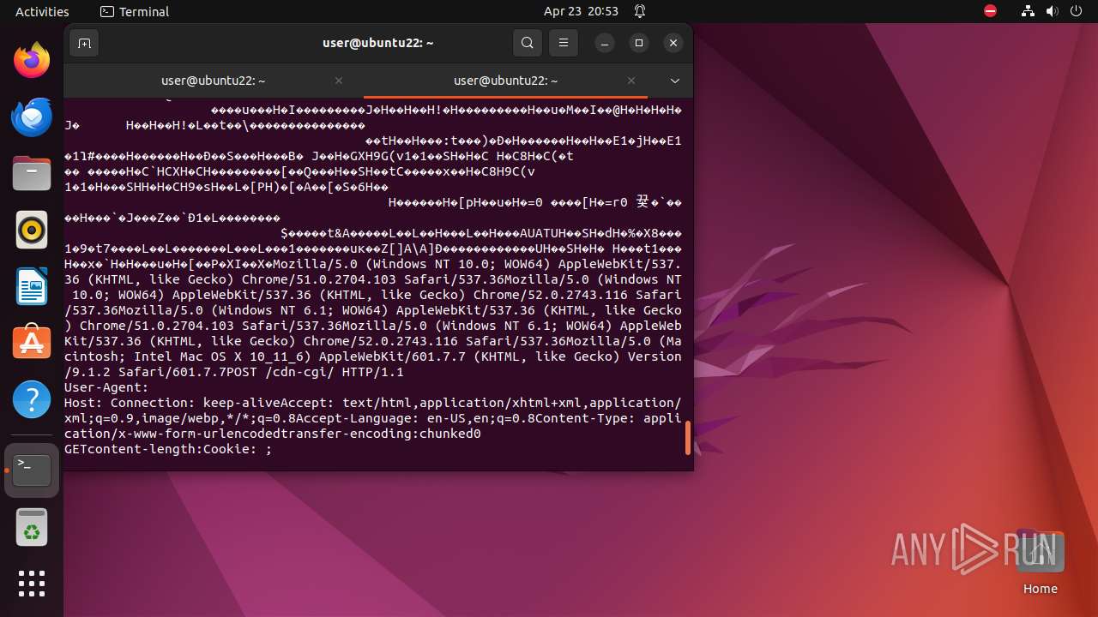
Task: Minimize the terminal window
Action: (x=605, y=43)
